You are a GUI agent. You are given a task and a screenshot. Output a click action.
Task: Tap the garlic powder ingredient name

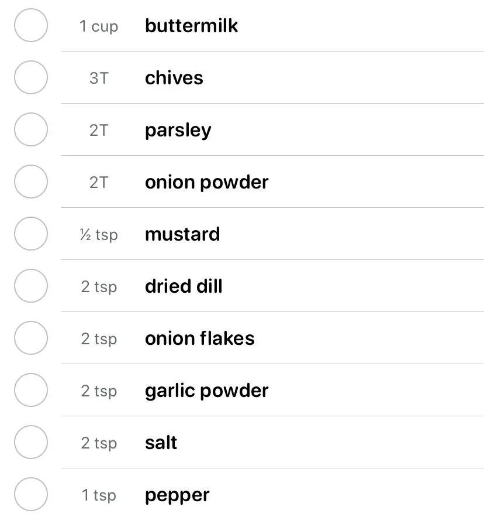[x=207, y=391]
